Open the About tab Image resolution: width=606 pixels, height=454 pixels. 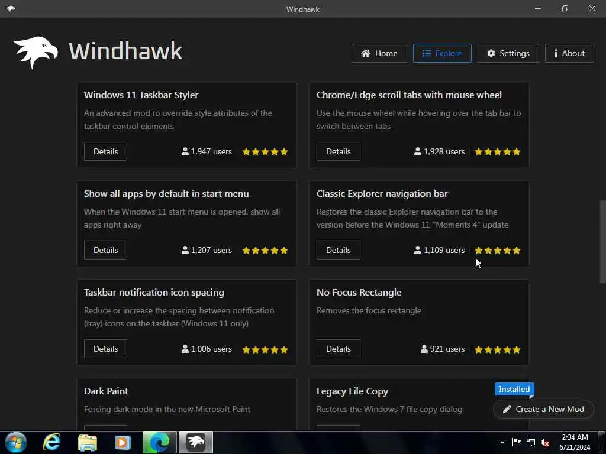click(x=569, y=53)
